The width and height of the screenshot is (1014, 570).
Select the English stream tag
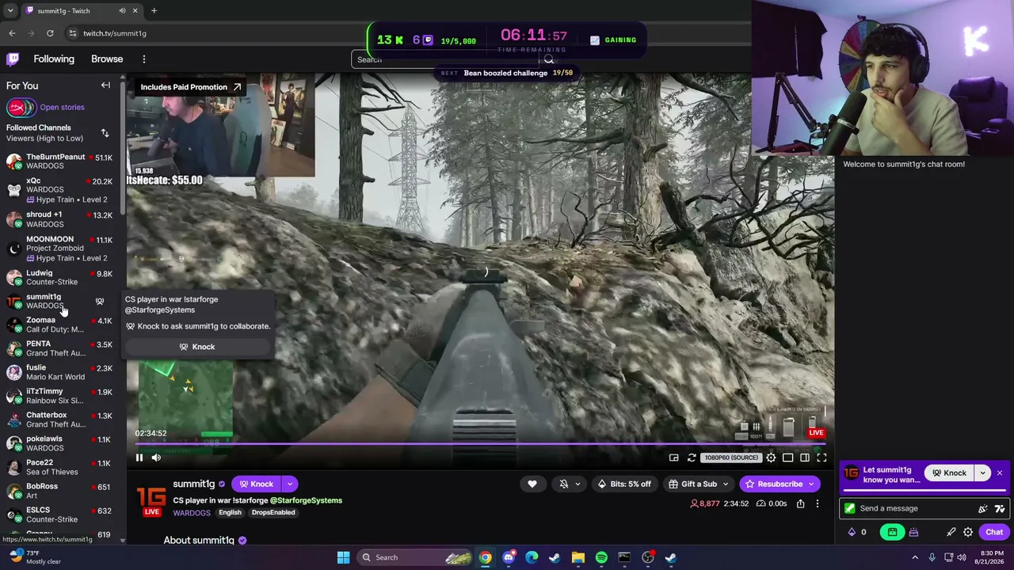(230, 512)
